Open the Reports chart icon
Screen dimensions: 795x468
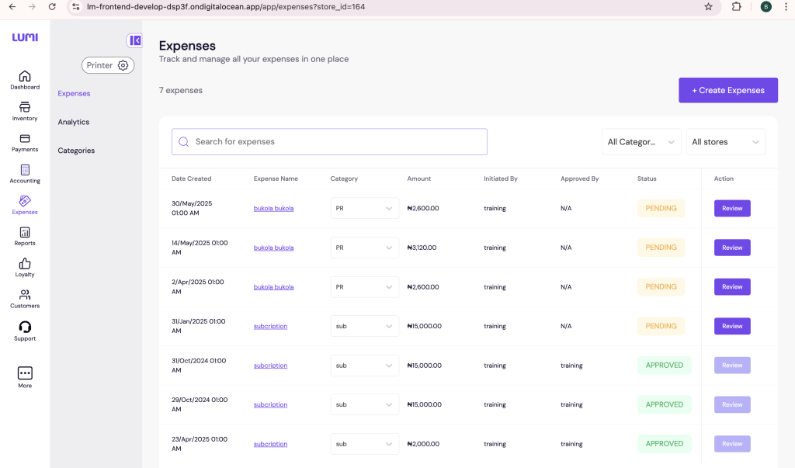pos(25,232)
